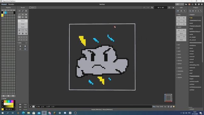
Task: Select the move tool cross icon
Action: pos(19,30)
